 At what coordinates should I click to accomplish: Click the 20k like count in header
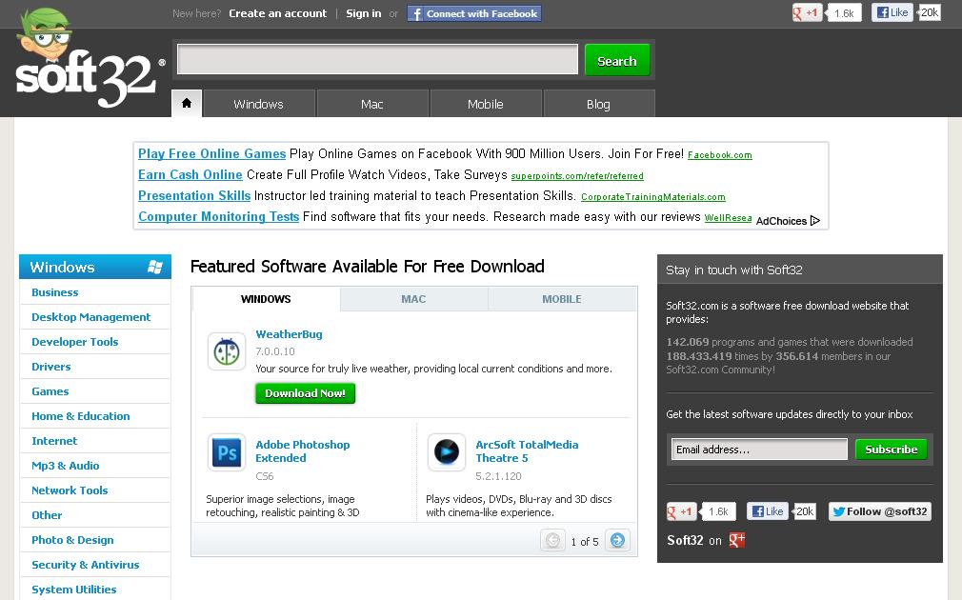tap(930, 12)
